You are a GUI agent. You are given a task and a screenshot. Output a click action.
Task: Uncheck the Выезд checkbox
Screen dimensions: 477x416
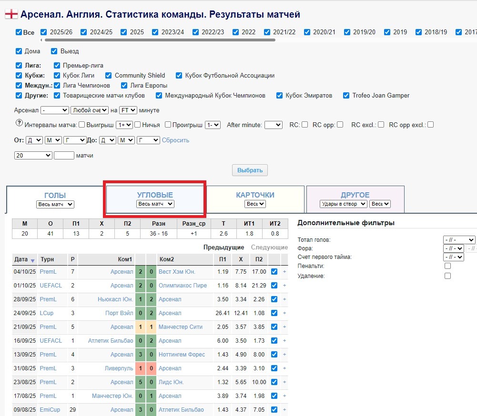pyautogui.click(x=54, y=51)
